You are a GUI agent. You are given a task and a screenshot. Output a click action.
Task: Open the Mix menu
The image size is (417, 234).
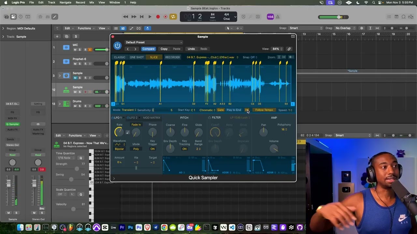[x=92, y=3]
